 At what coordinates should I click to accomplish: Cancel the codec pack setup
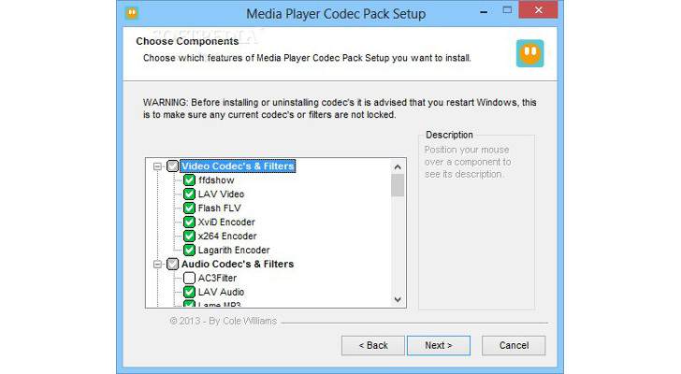(514, 345)
